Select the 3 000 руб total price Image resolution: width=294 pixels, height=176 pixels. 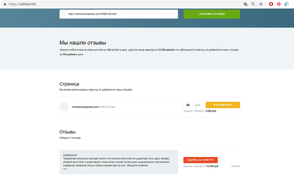tap(211, 111)
